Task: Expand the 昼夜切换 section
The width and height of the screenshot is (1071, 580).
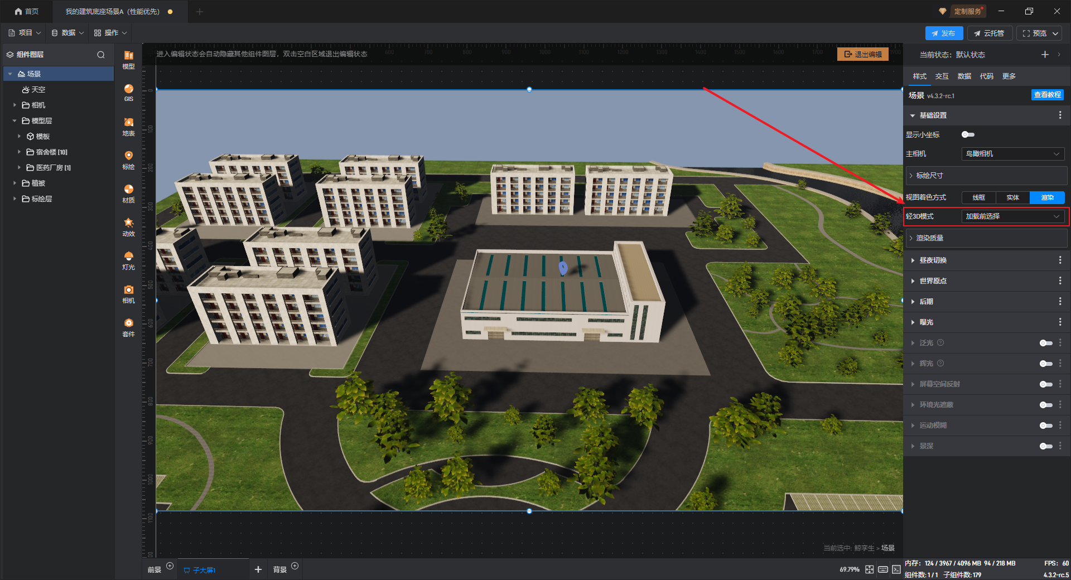Action: tap(913, 260)
